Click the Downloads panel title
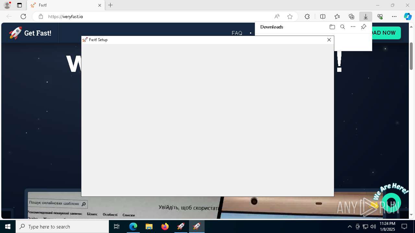The height and width of the screenshot is (233, 415). click(x=272, y=27)
